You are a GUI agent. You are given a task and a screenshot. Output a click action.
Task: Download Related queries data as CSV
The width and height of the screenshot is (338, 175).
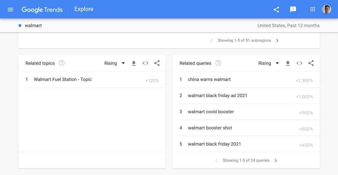point(288,63)
